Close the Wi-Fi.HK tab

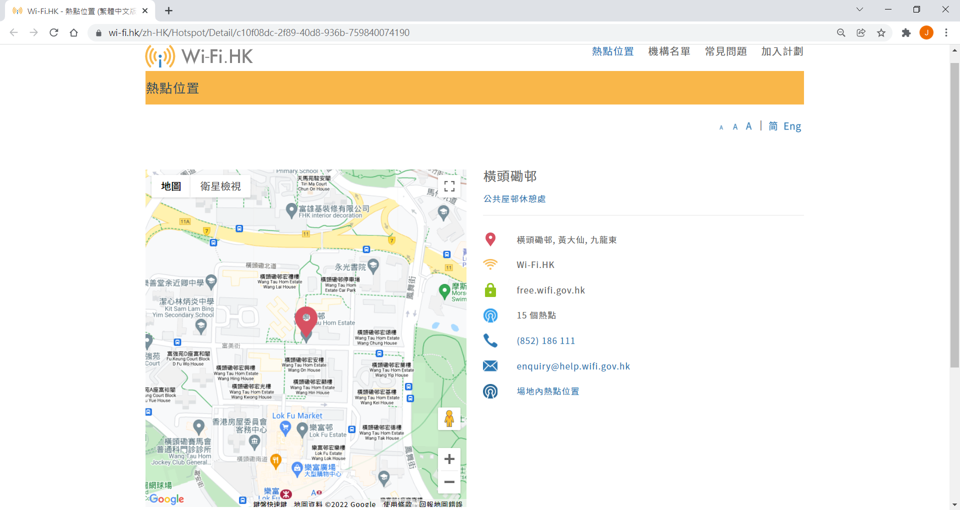145,10
